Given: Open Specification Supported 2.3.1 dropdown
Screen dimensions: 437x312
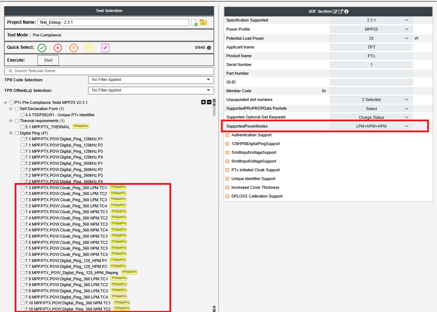Looking at the screenshot, I should pyautogui.click(x=371, y=20).
